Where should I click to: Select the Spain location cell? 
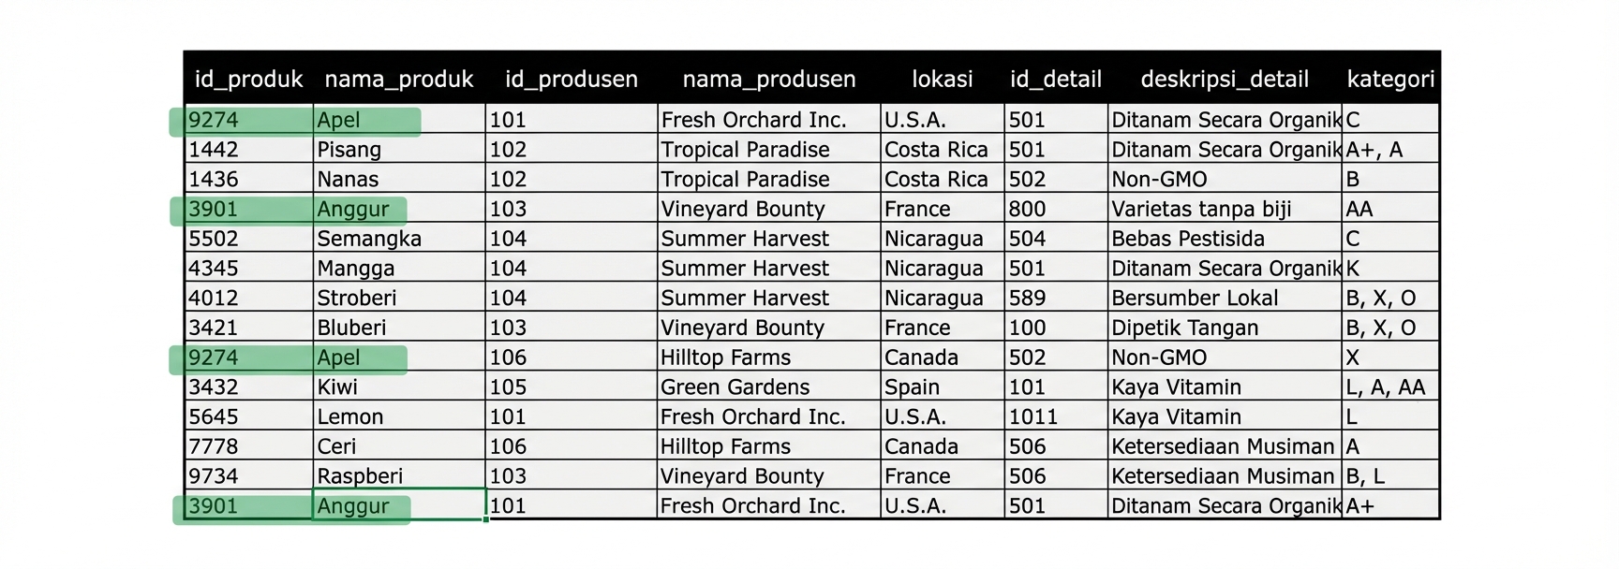[x=942, y=387]
